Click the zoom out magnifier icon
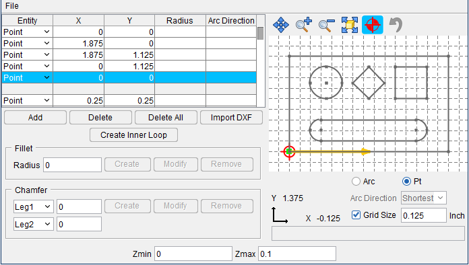469x265 pixels. pos(327,25)
